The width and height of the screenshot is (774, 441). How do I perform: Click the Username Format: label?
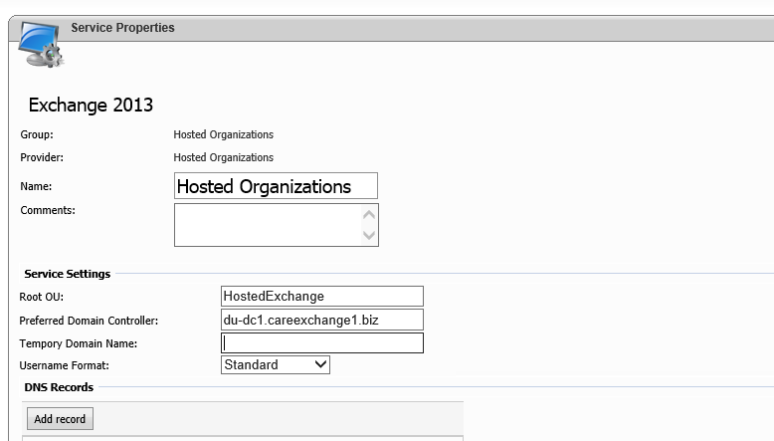65,365
